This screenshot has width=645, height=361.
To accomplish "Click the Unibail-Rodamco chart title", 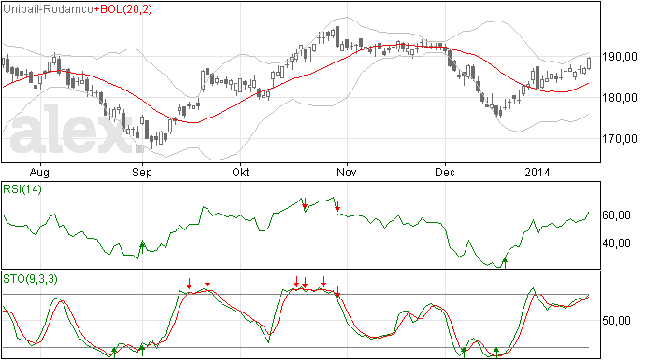I will point(48,9).
